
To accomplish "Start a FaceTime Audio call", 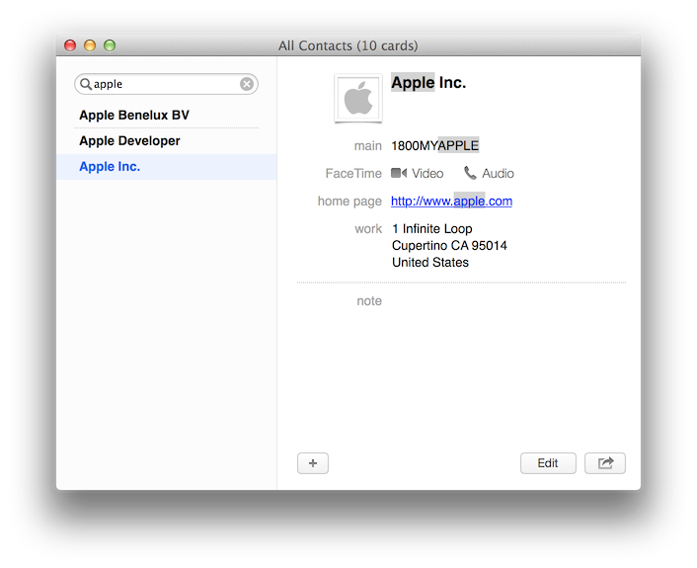I will [489, 173].
